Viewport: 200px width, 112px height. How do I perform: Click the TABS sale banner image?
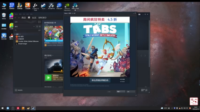click(x=100, y=47)
